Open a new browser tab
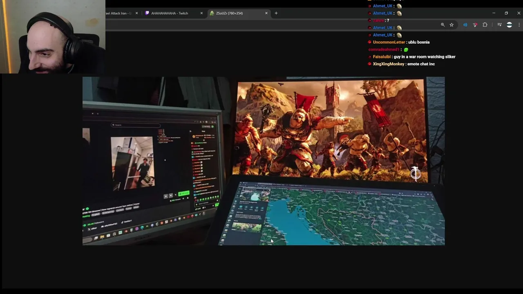This screenshot has width=523, height=294. tap(276, 13)
